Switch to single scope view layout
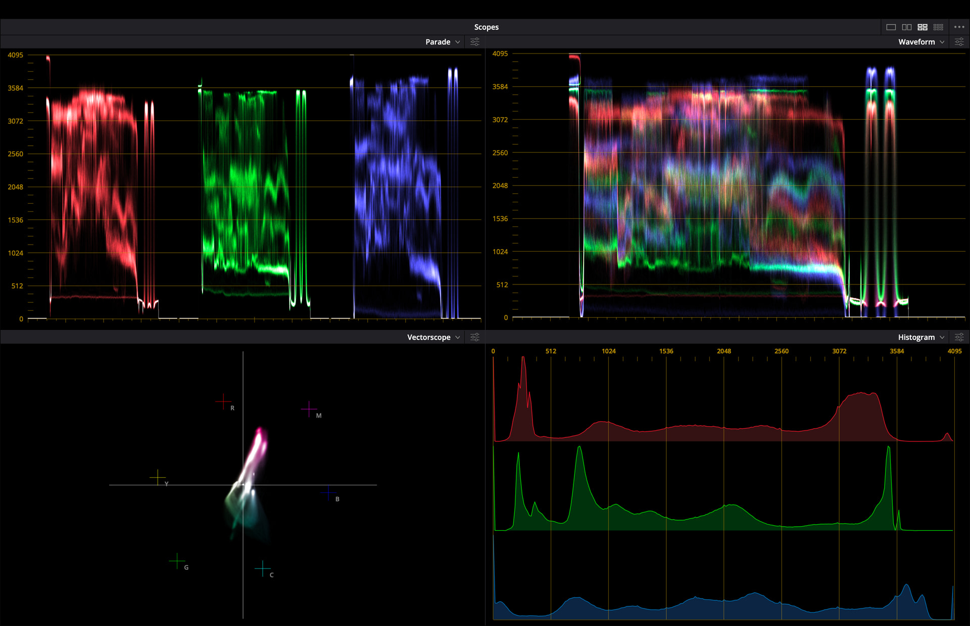Image resolution: width=970 pixels, height=626 pixels. click(x=891, y=27)
